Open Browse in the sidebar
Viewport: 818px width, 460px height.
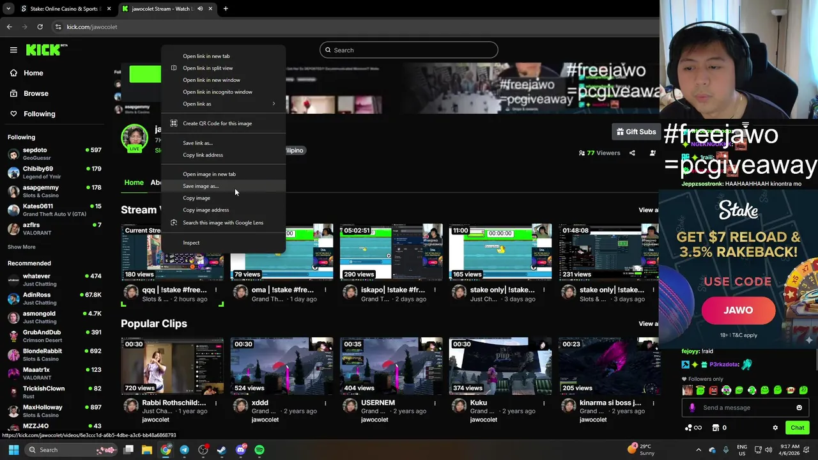coord(36,93)
